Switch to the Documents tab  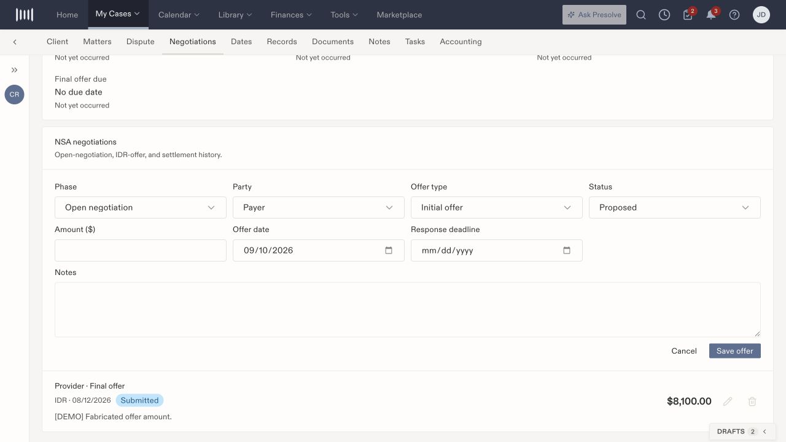tap(333, 42)
